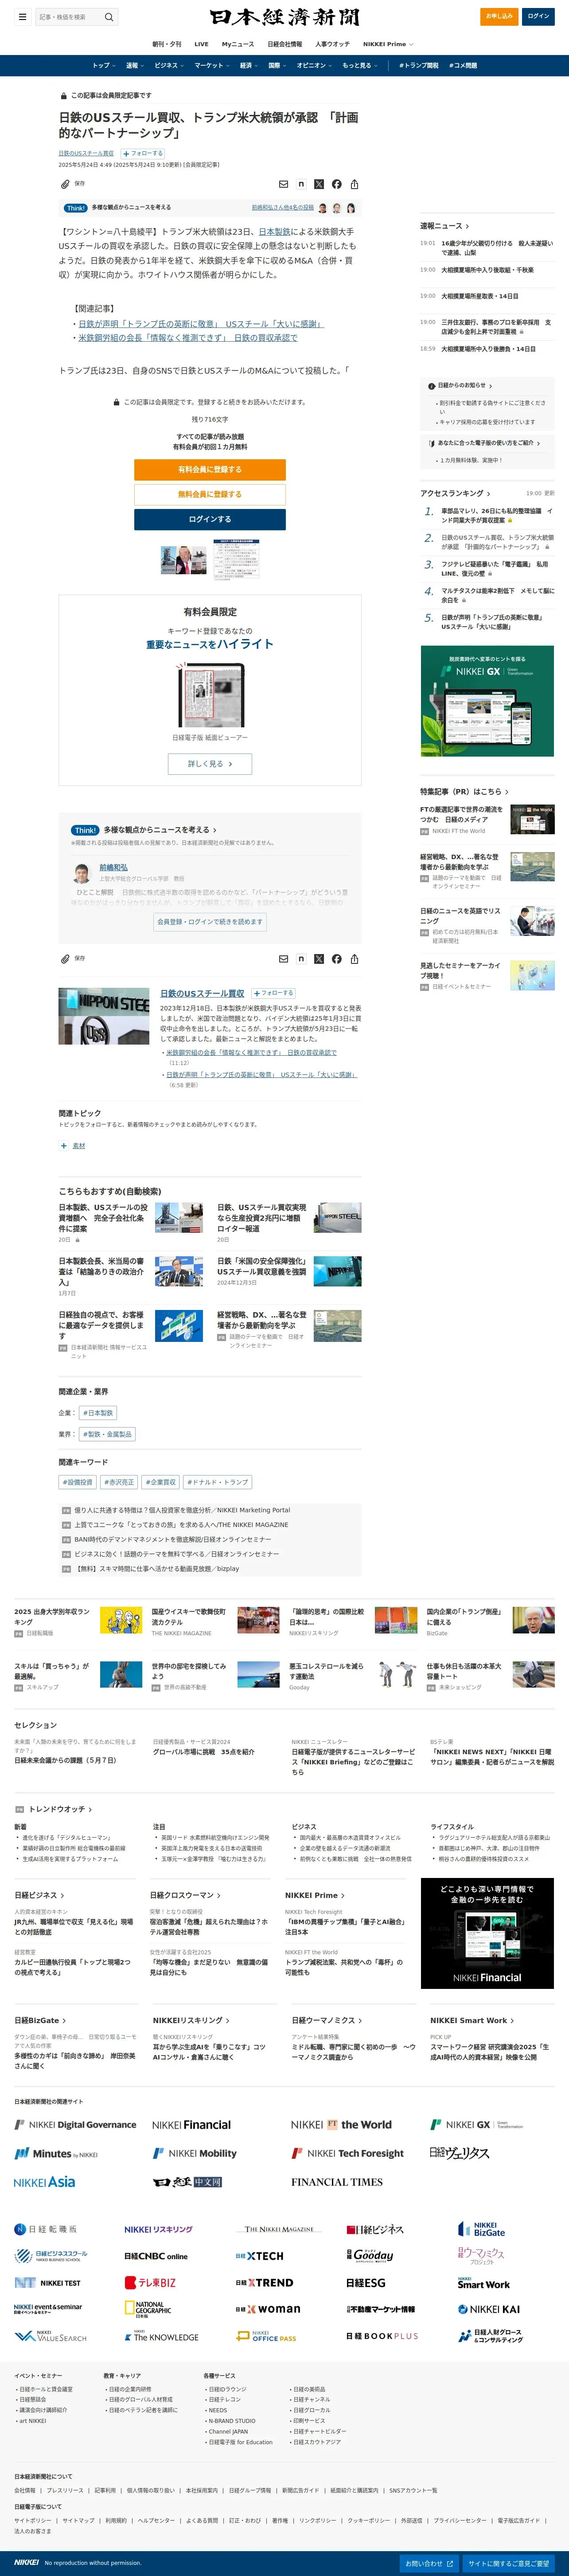
Task: Expand the NIKKEI Prime dropdown
Action: tap(387, 44)
